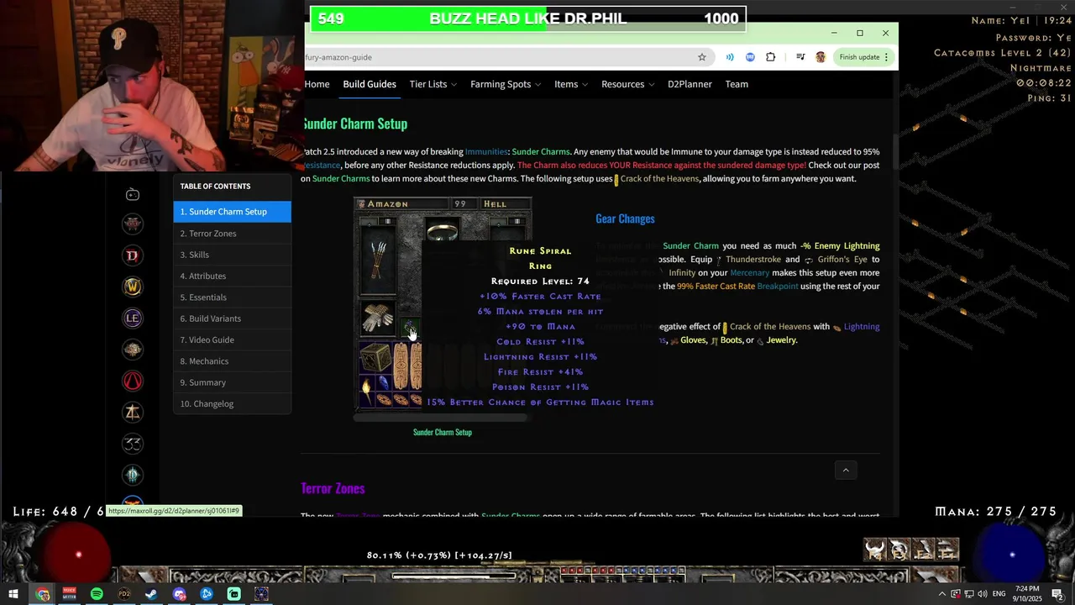Jump to '5. Essentials' section
This screenshot has height=605, width=1075.
coord(233,297)
